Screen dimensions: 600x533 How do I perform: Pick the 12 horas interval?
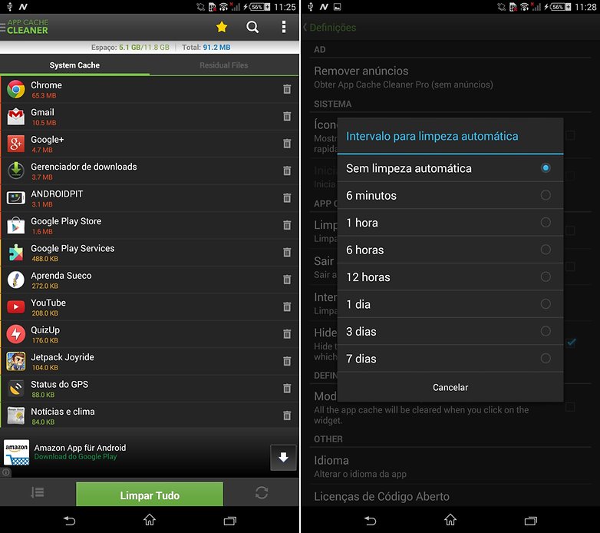pyautogui.click(x=450, y=276)
